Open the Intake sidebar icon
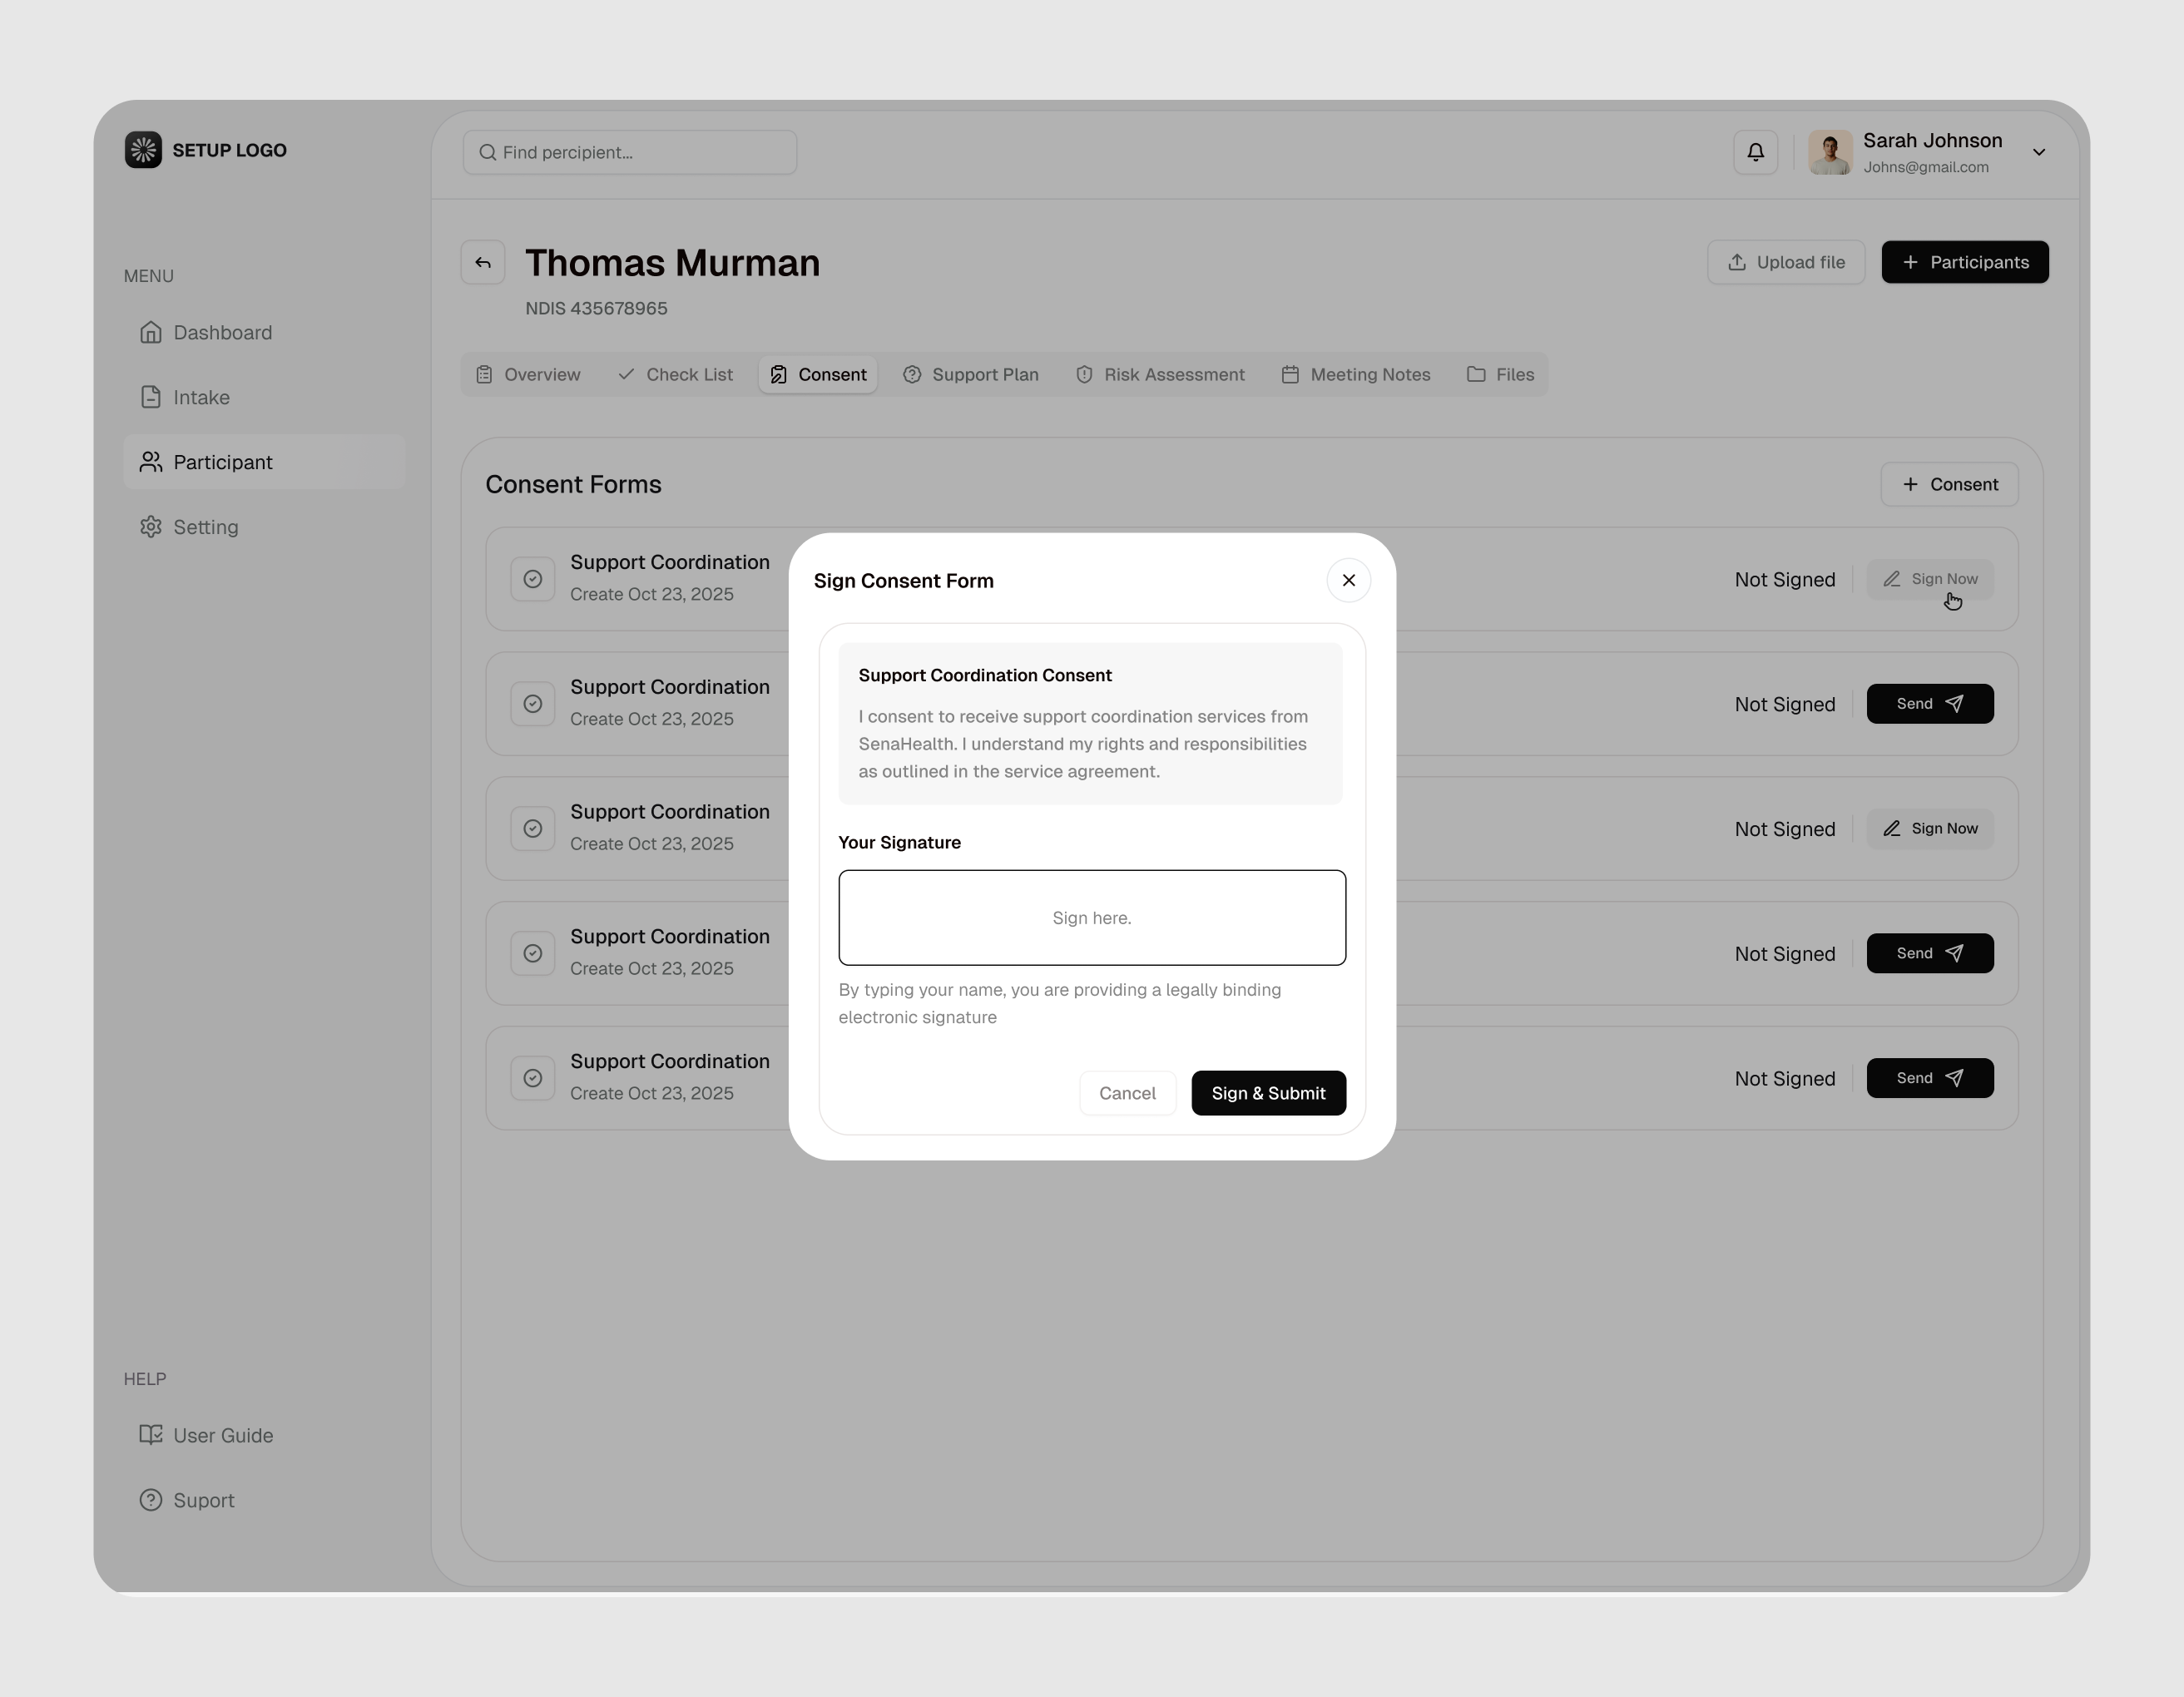Screen dimensions: 2184x1697 [x=151, y=397]
